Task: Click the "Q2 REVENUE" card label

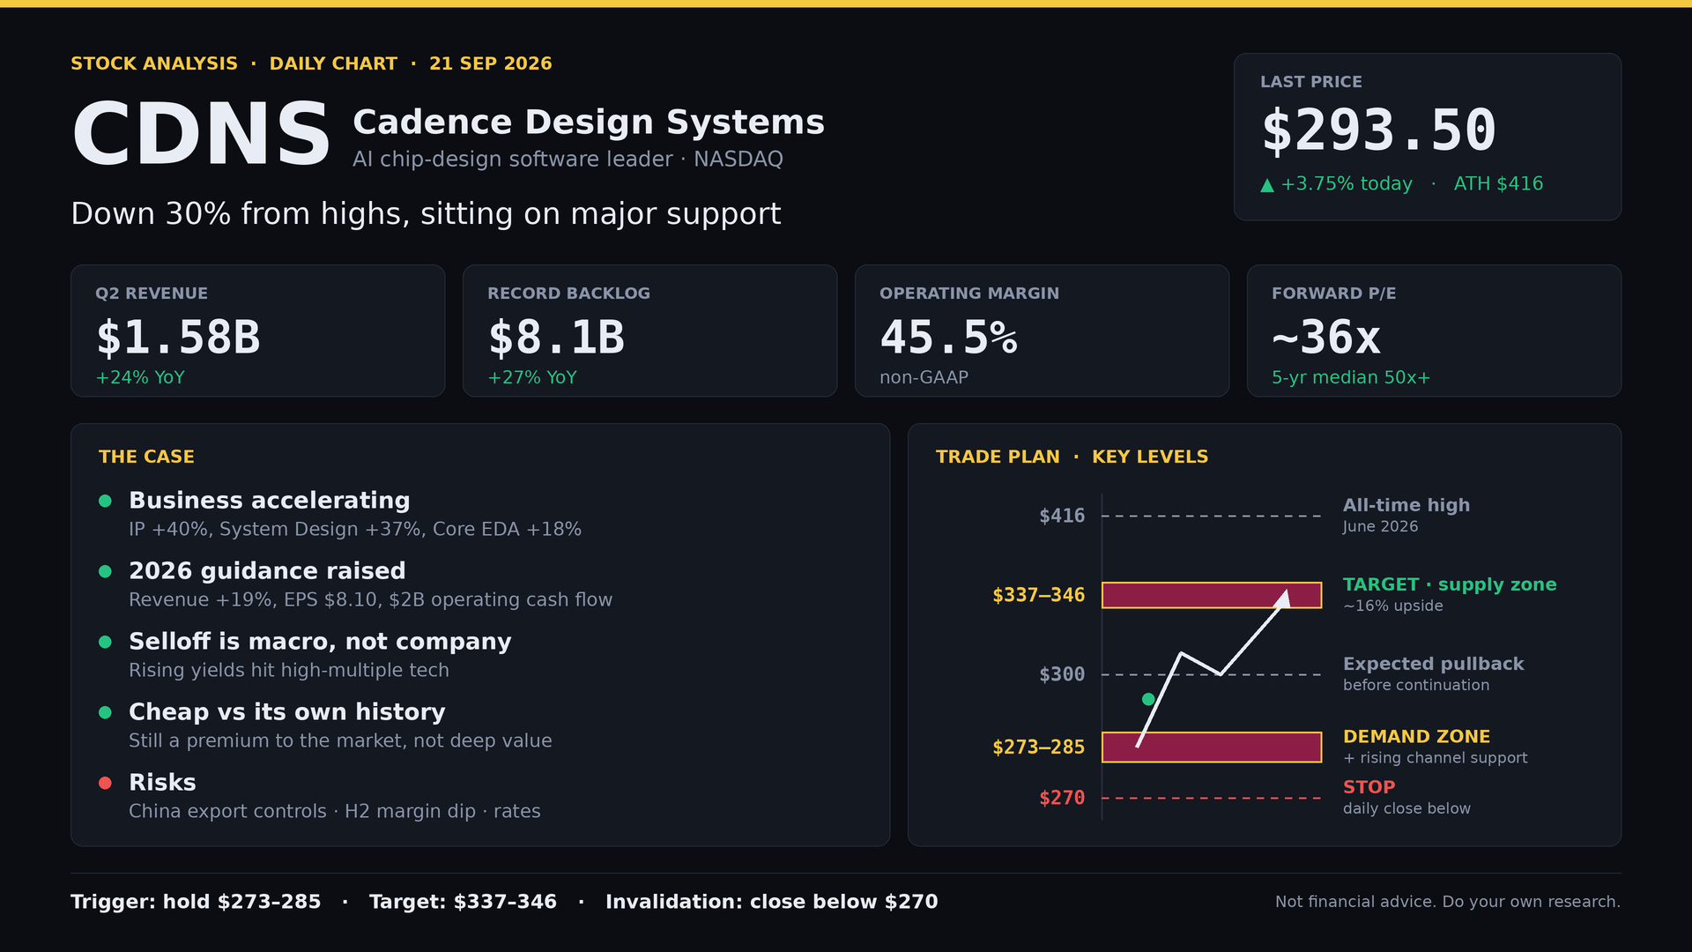Action: (152, 294)
